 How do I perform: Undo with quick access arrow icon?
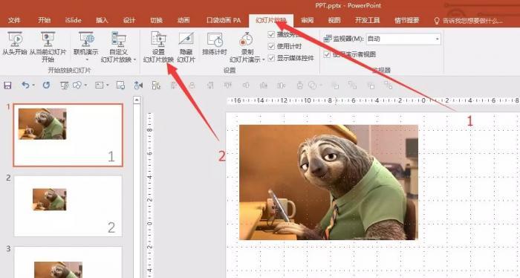point(25,85)
